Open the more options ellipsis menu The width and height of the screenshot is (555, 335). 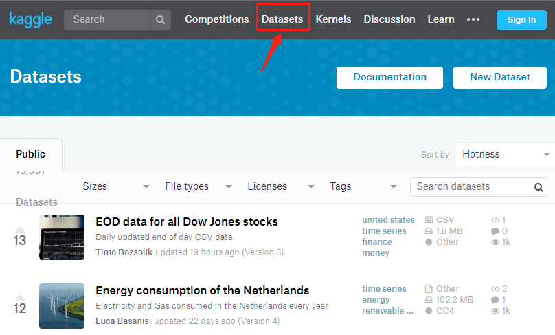coord(473,19)
